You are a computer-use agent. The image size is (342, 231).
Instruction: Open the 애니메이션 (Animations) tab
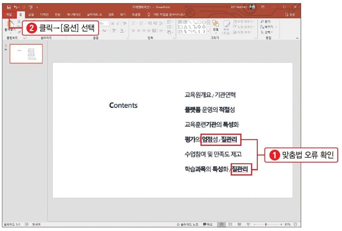click(x=74, y=14)
